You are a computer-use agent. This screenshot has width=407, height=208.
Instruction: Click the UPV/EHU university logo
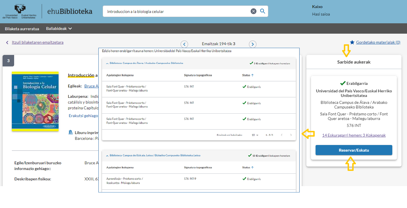tap(19, 12)
